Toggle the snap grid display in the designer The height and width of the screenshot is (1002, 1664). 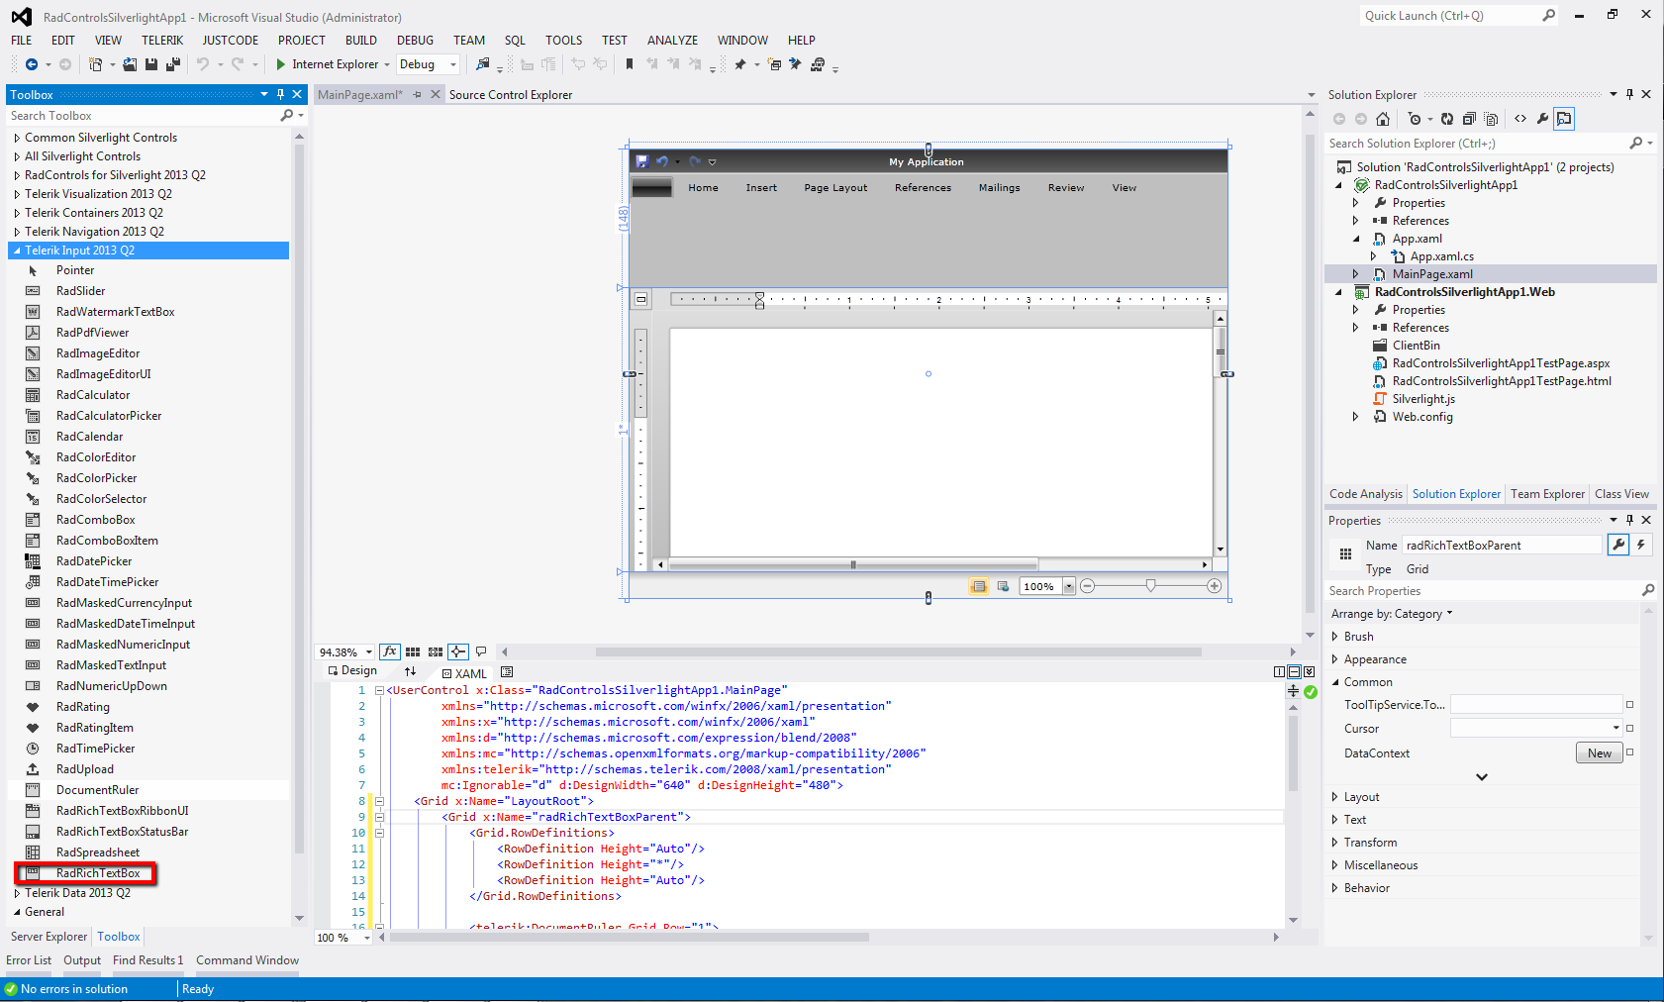coord(413,651)
